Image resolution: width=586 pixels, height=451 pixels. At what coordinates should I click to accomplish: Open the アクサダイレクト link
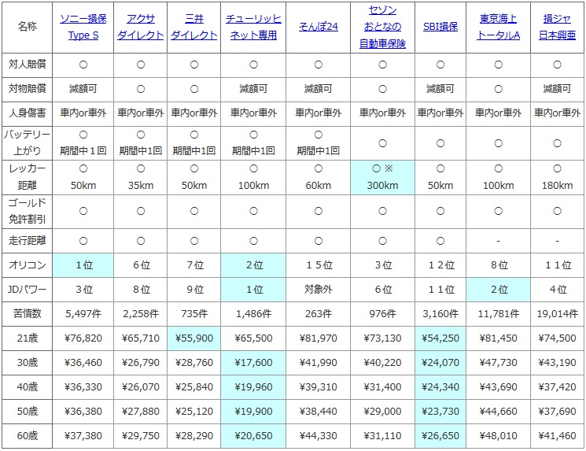pyautogui.click(x=141, y=27)
